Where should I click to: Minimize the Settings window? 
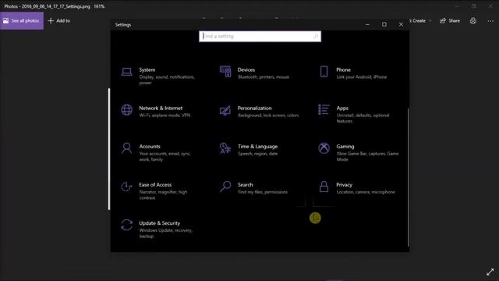(x=367, y=24)
